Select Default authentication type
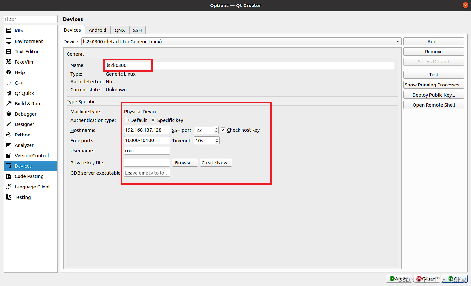471x286 pixels. click(126, 120)
